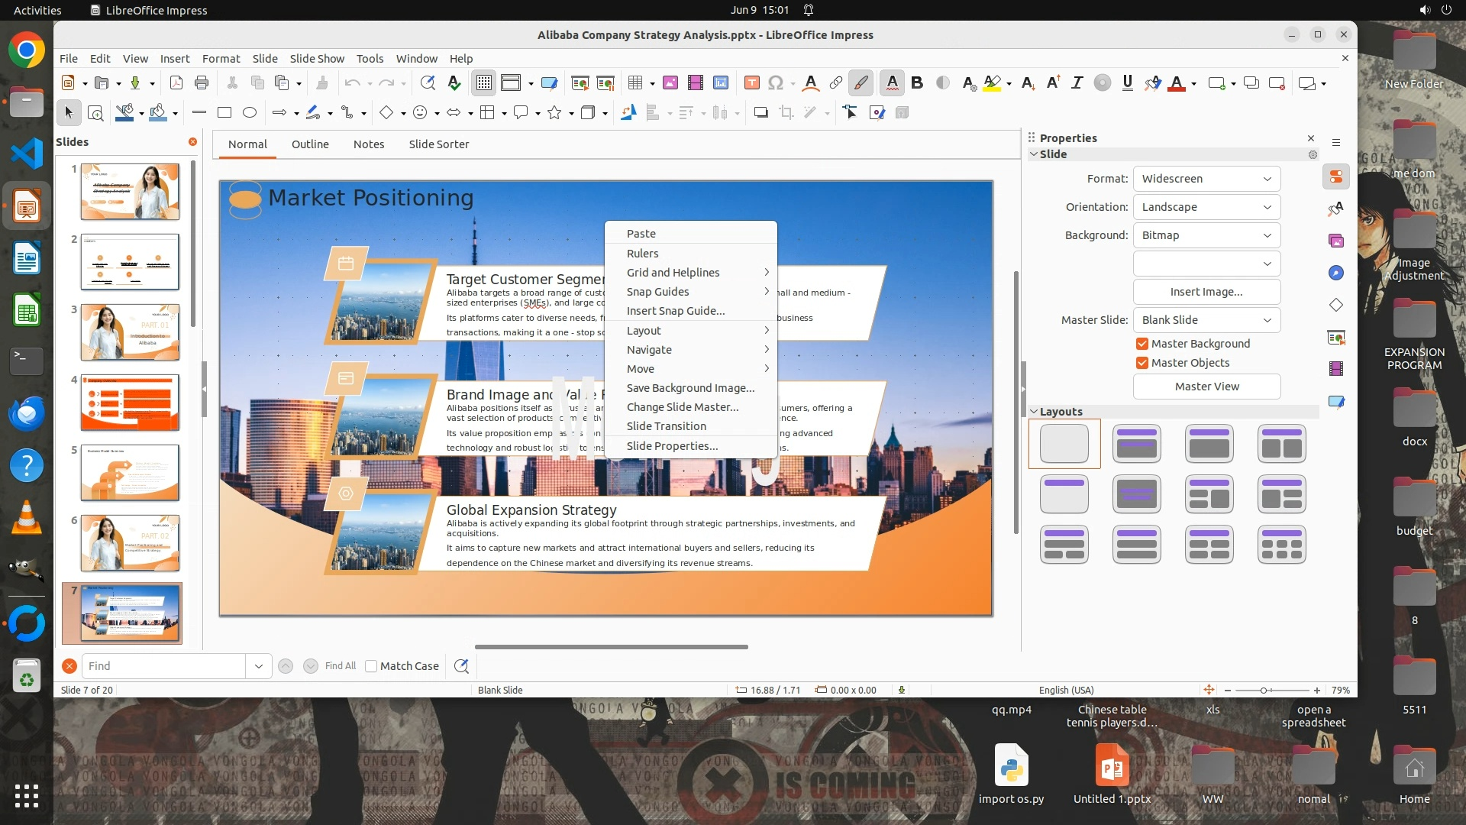The image size is (1466, 825).
Task: Enable the Match Case checkbox
Action: 371,666
